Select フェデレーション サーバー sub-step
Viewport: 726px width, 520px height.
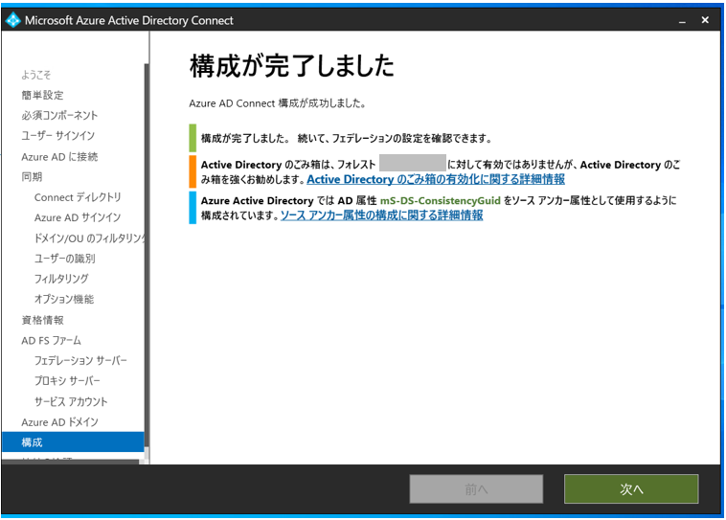(x=80, y=360)
